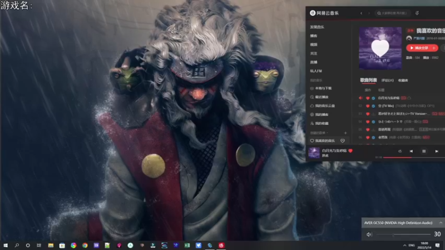Click the taskbar clock showing 2022/5/14
Image resolution: width=445 pixels, height=250 pixels.
pos(424,246)
